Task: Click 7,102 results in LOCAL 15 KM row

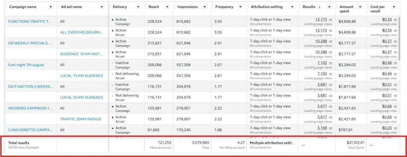Action: point(322,74)
